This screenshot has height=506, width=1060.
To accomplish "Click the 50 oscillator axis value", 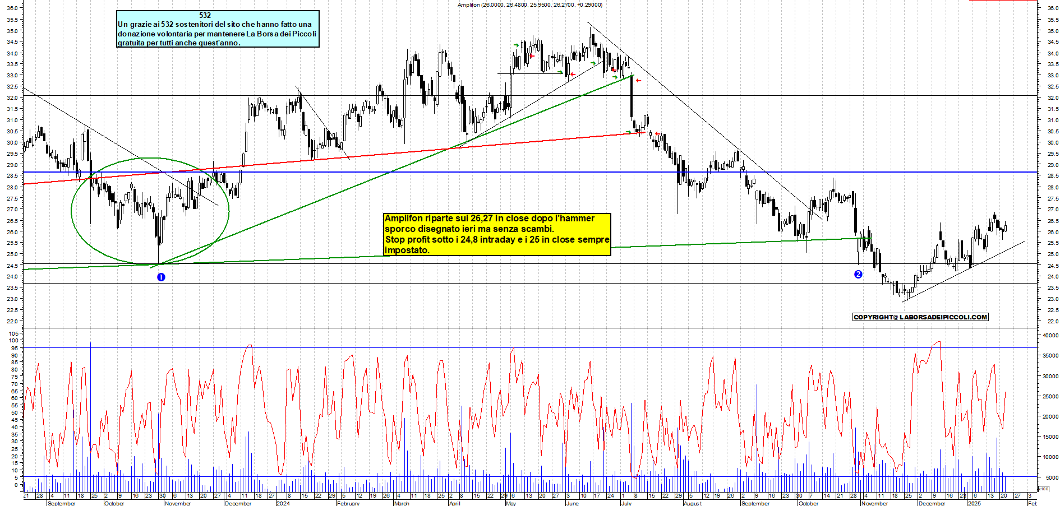I will pos(15,412).
